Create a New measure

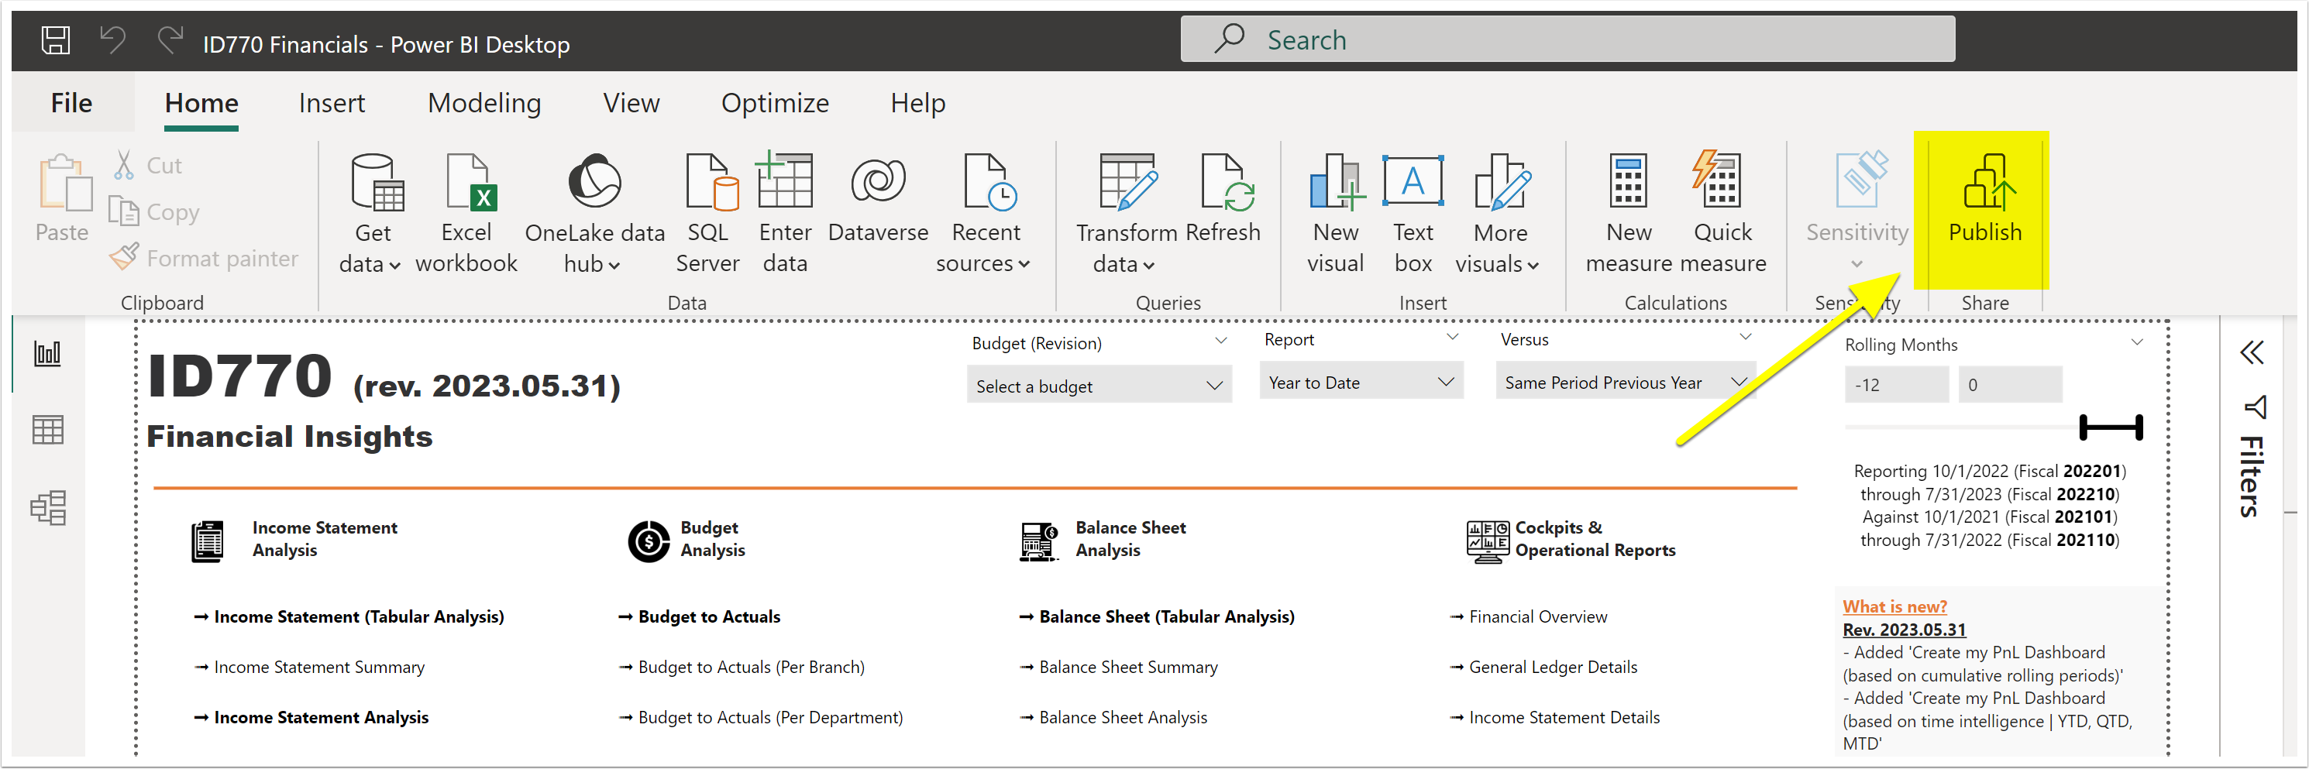pos(1628,213)
